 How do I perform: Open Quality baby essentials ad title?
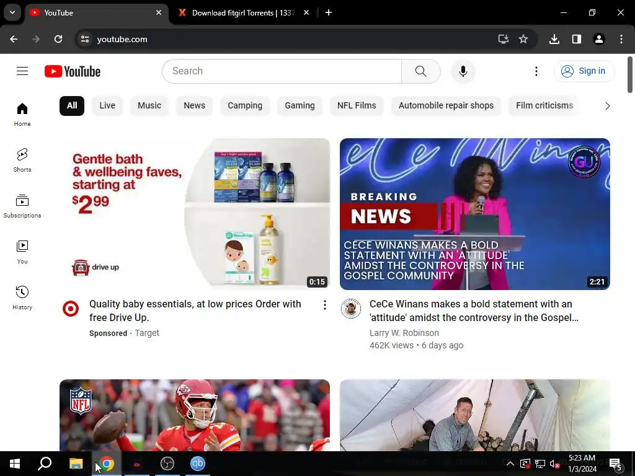195,311
